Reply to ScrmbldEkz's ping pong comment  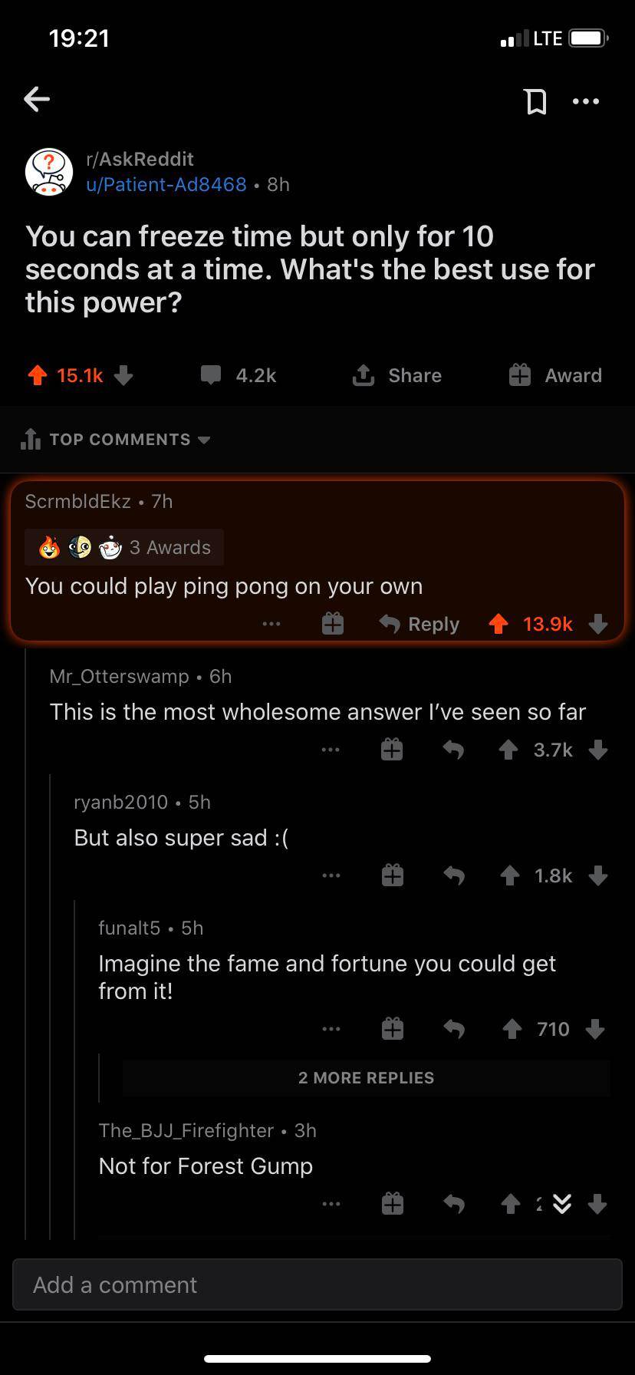(419, 624)
